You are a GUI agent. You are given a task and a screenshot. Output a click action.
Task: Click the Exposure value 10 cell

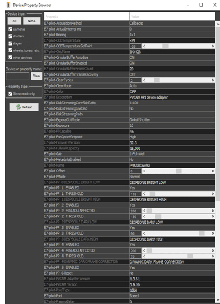(x=172, y=125)
